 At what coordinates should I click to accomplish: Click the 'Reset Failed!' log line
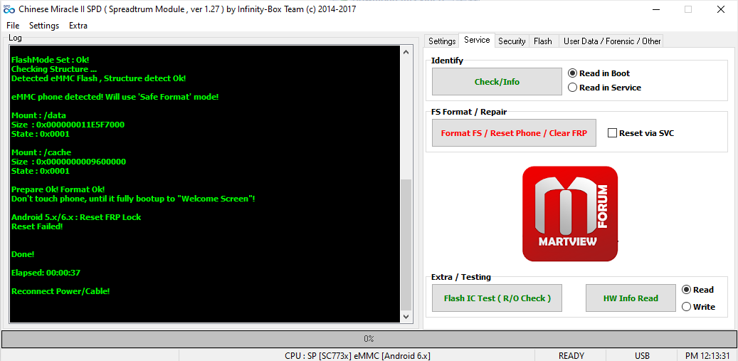click(x=37, y=226)
